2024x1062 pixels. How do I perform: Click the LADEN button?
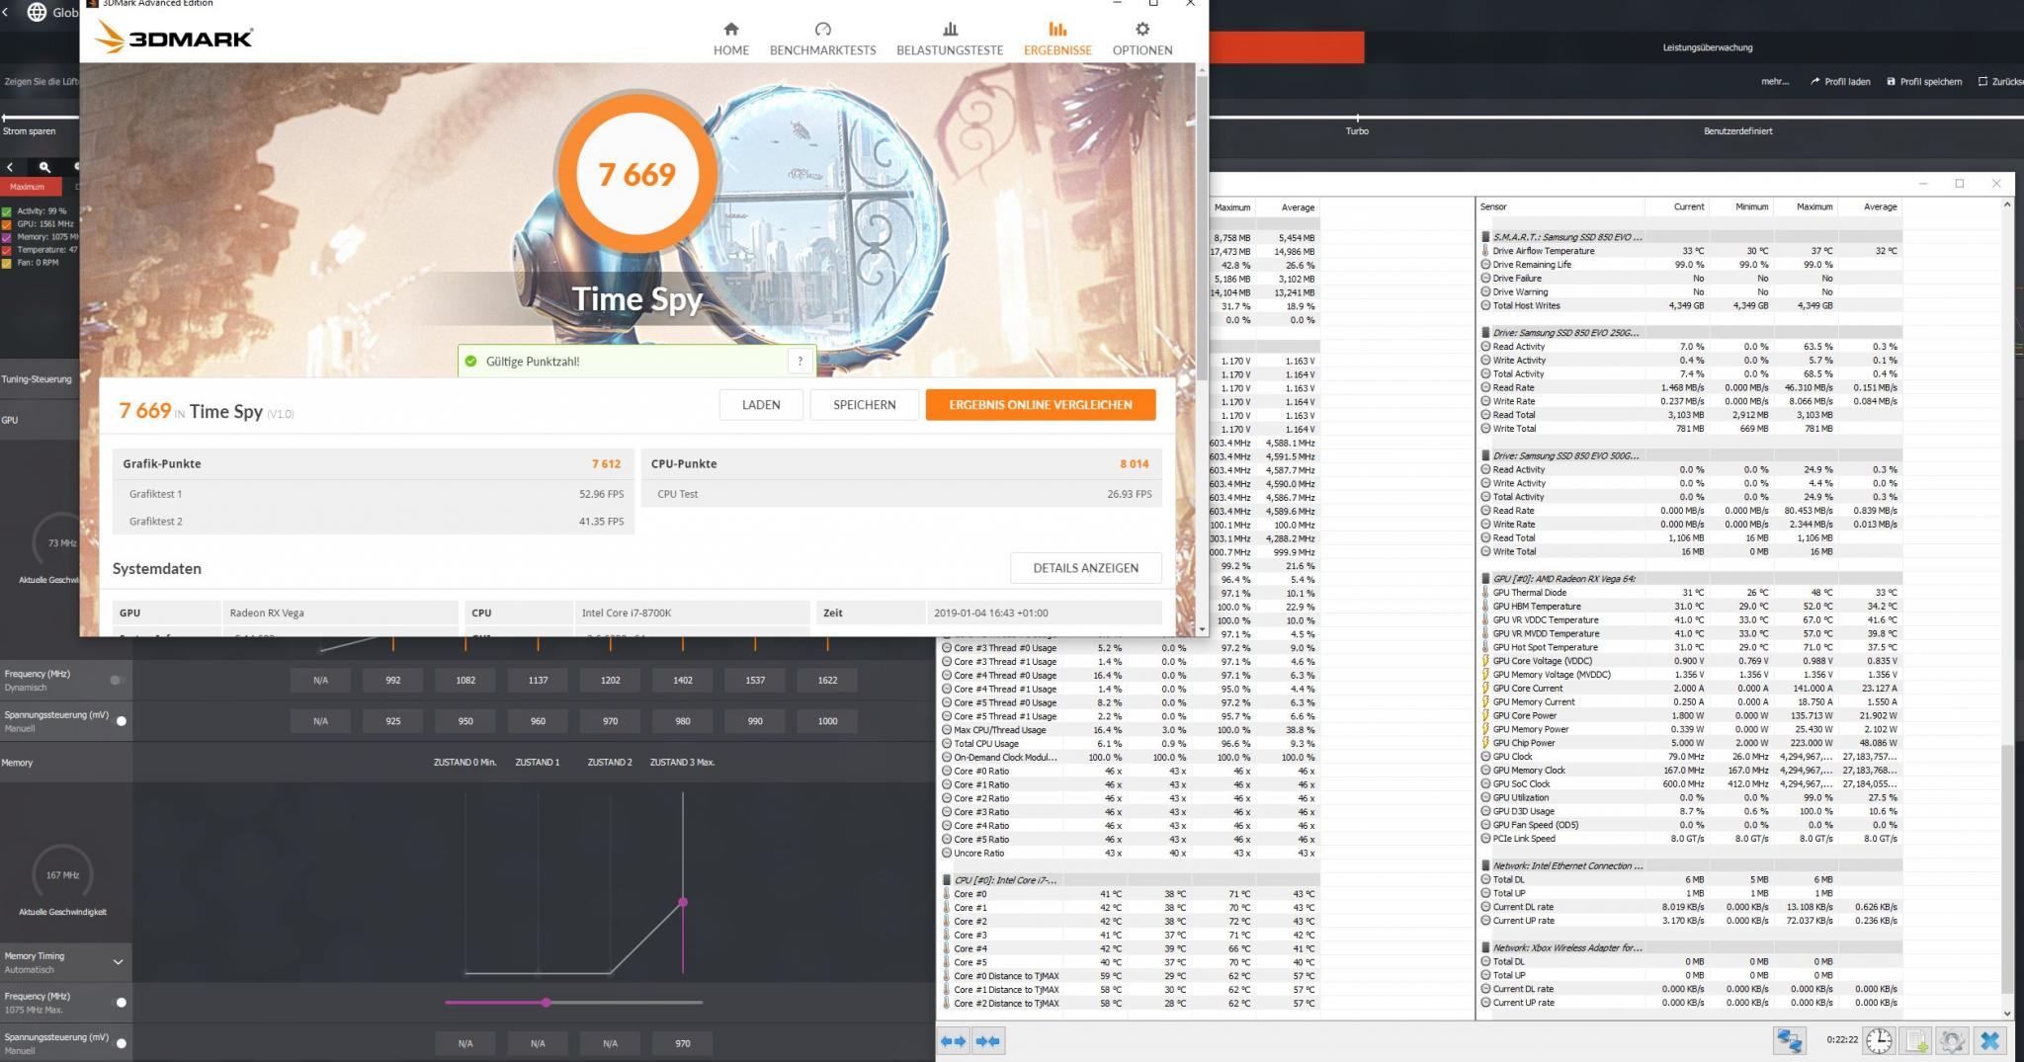click(x=761, y=404)
